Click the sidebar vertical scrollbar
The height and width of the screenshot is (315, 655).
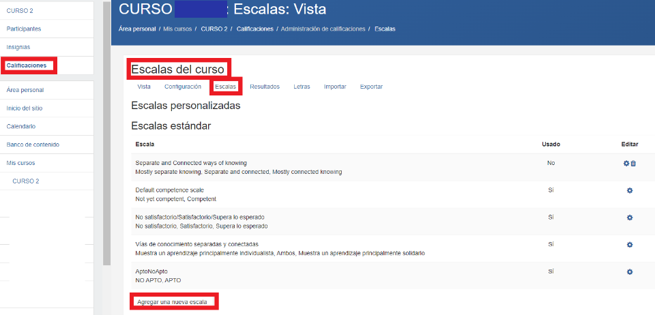(x=107, y=134)
